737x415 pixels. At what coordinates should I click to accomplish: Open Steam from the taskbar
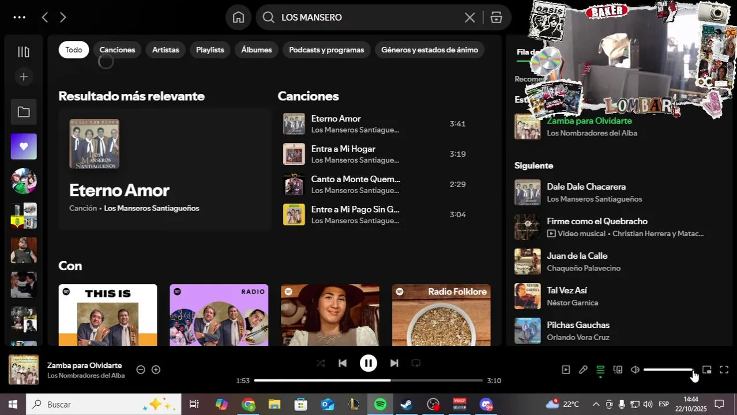(x=407, y=404)
